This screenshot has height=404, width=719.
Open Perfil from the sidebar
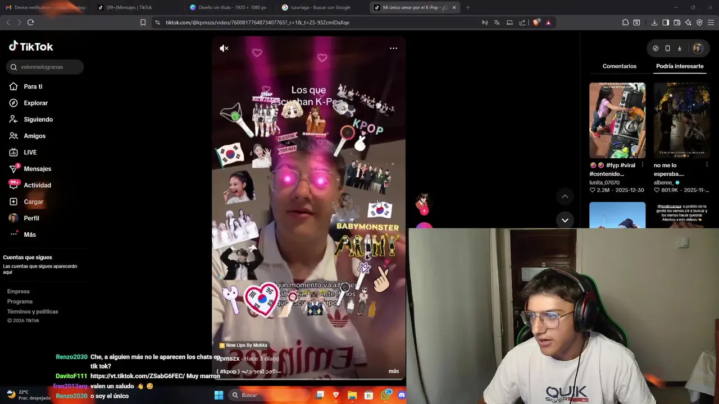coord(24,218)
